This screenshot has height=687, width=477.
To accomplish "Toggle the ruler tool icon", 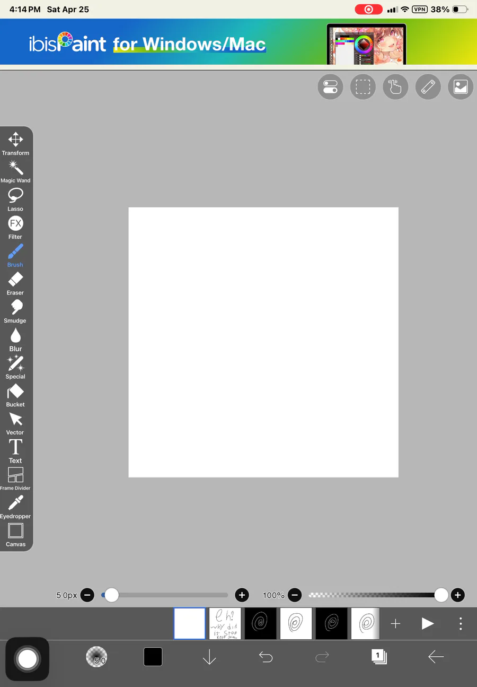I will pos(428,87).
